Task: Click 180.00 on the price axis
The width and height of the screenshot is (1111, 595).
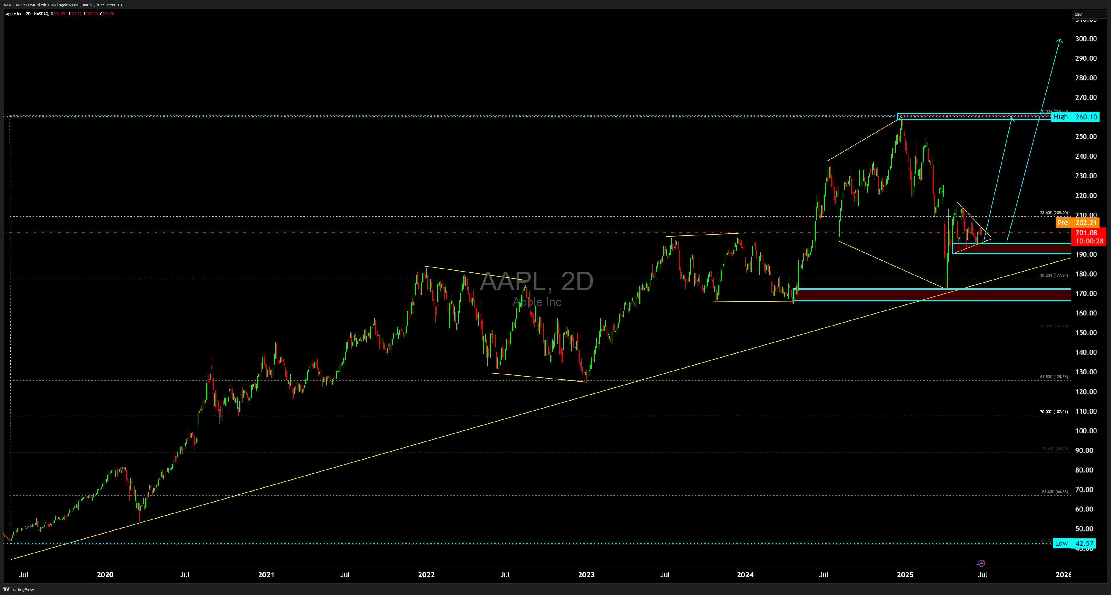Action: coord(1086,274)
